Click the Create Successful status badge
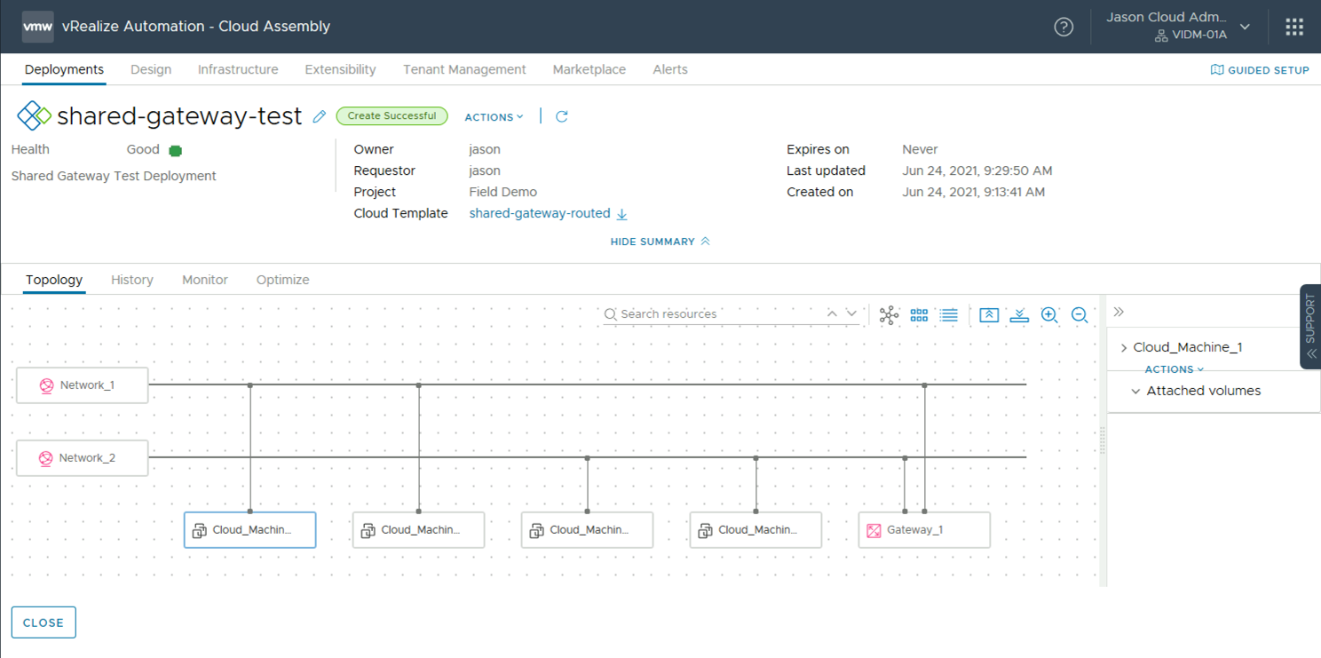The height and width of the screenshot is (658, 1321). tap(392, 116)
